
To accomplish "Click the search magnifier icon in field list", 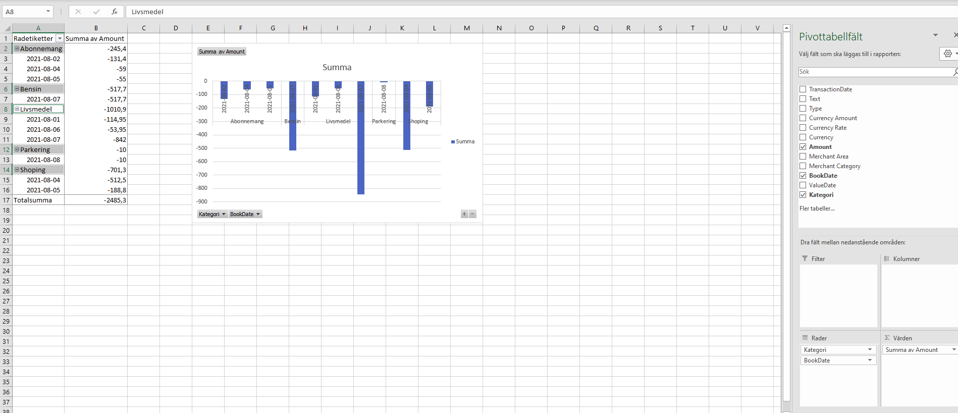I will 955,72.
